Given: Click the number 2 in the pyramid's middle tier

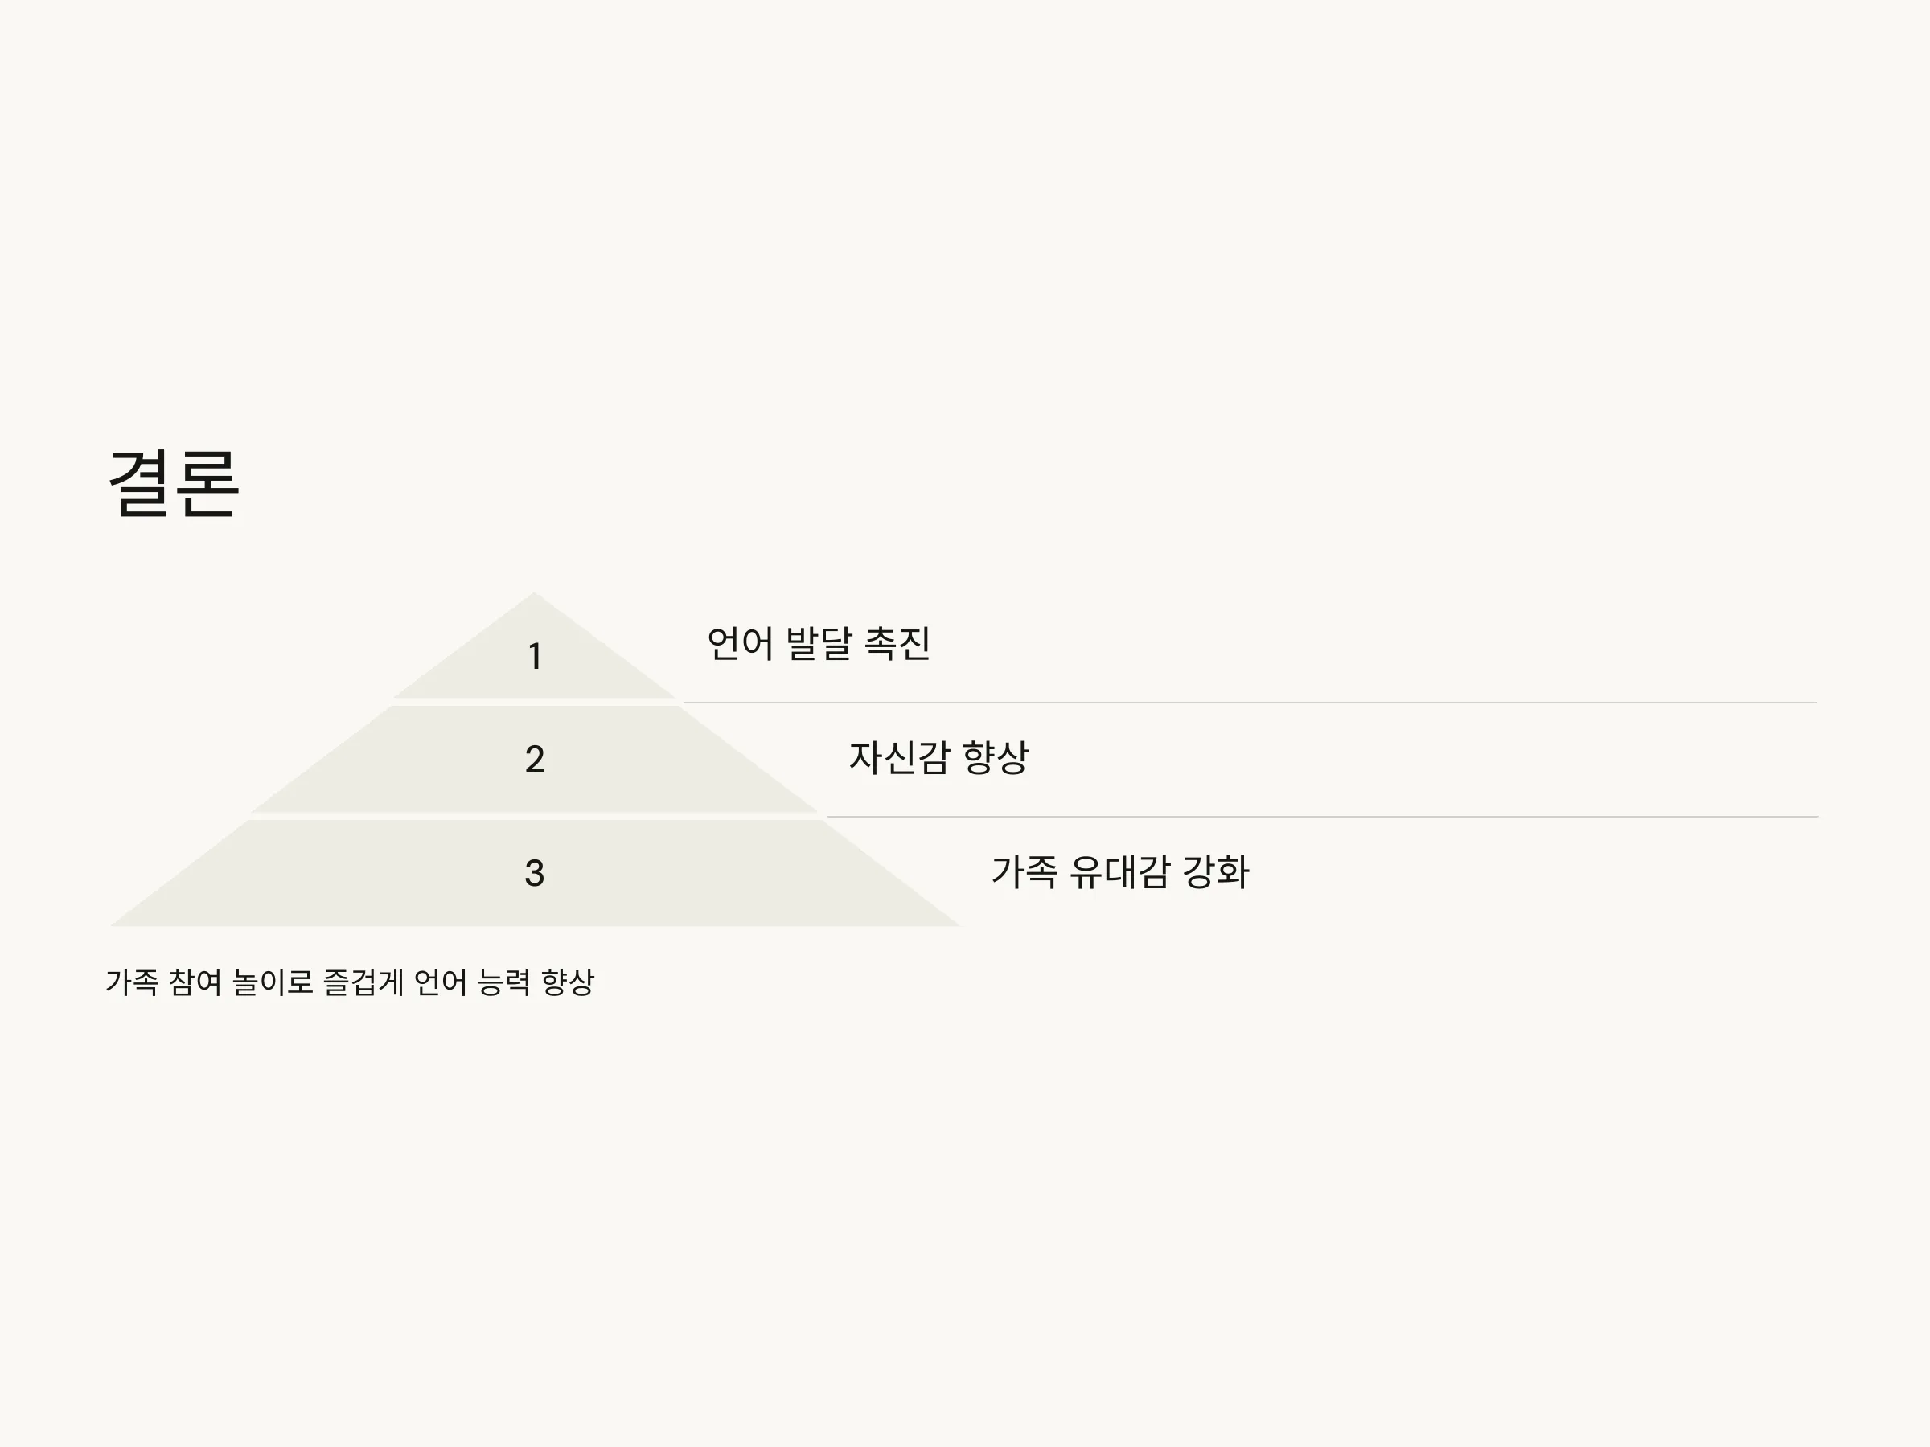Looking at the screenshot, I should click(535, 760).
